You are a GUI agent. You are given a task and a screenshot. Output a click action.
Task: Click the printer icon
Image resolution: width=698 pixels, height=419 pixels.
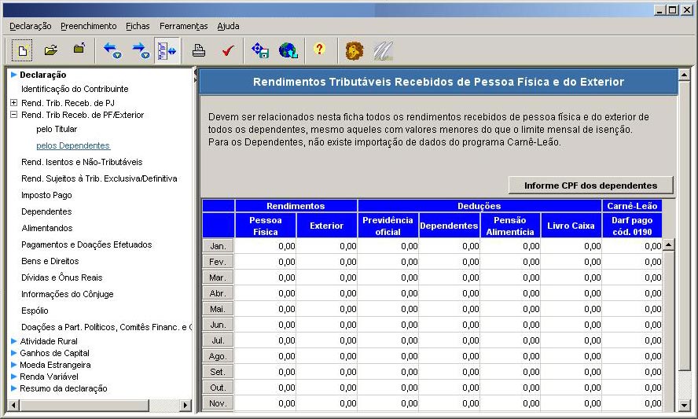(199, 50)
